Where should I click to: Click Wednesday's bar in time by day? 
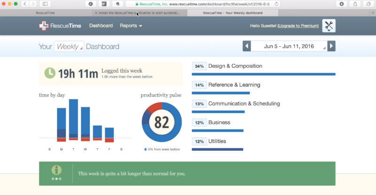click(86, 124)
